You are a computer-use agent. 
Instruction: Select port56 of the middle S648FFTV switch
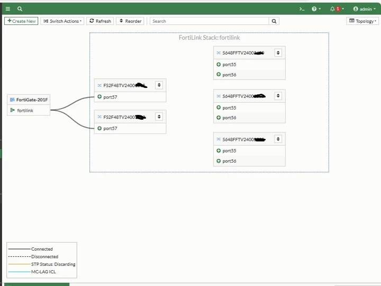pos(250,118)
